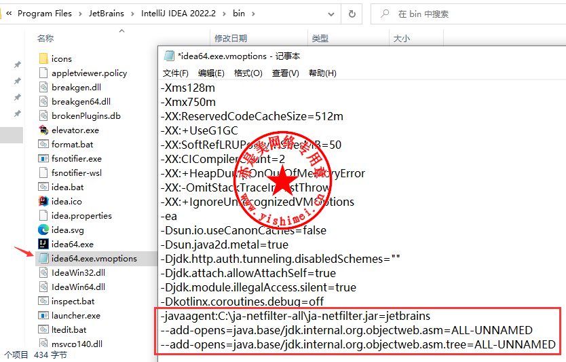
Task: Open address bar history dropdown
Action: tap(331, 14)
